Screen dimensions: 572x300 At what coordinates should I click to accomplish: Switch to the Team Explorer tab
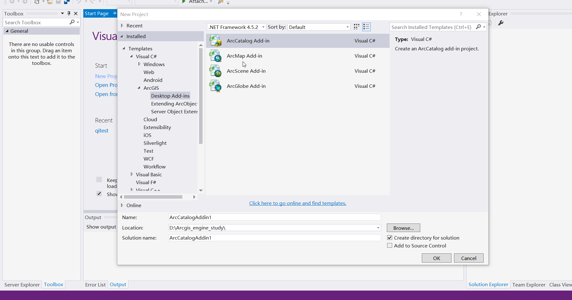point(529,285)
